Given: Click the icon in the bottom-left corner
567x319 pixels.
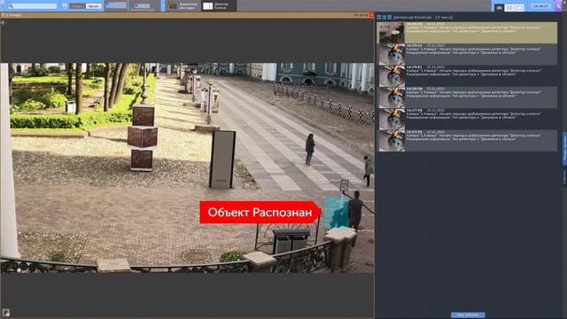Looking at the screenshot, I should (x=6, y=313).
